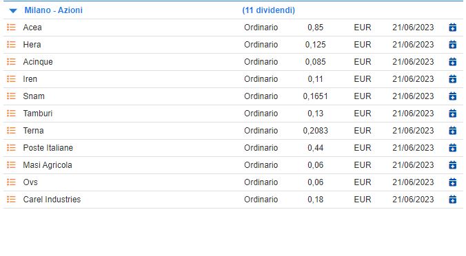Open the list icon for Ovs
466x256 pixels.
(11, 182)
